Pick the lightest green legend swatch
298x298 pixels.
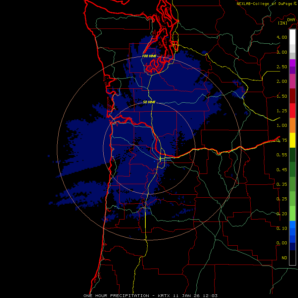pos(292,214)
